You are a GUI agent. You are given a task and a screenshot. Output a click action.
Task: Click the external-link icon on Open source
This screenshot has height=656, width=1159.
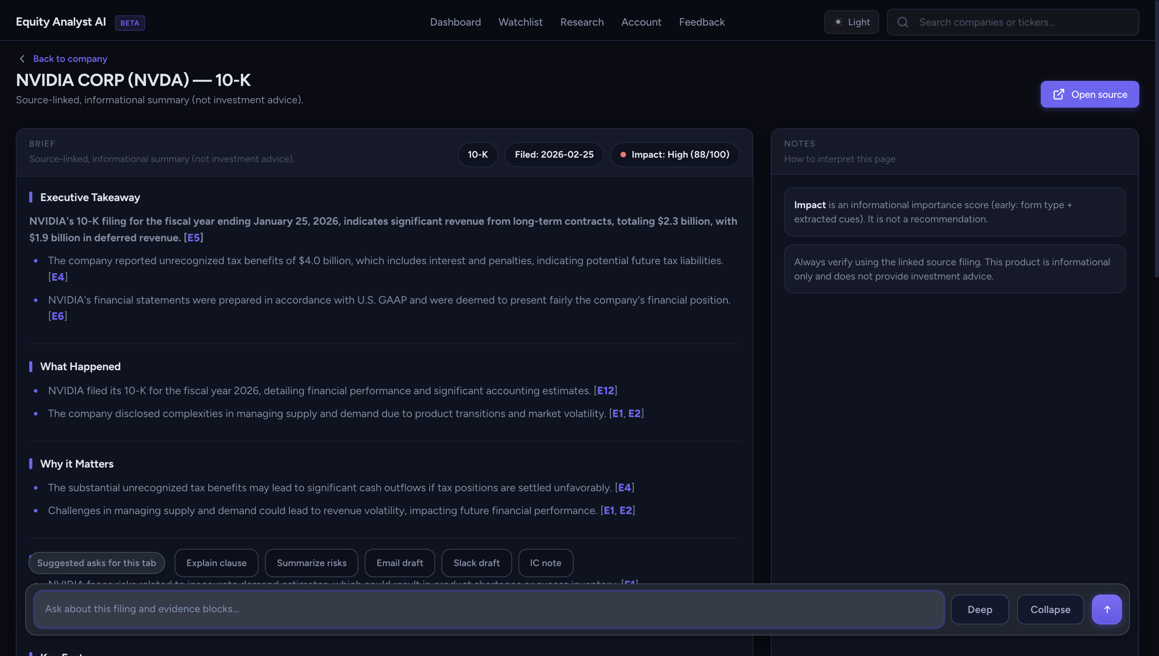click(1059, 94)
